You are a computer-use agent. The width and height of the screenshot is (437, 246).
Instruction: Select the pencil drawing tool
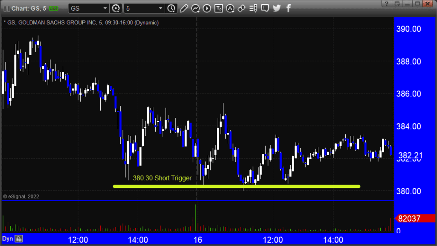click(184, 9)
